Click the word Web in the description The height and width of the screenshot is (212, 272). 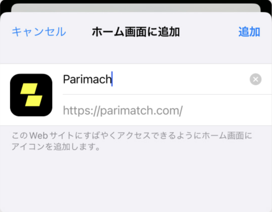tap(39, 136)
